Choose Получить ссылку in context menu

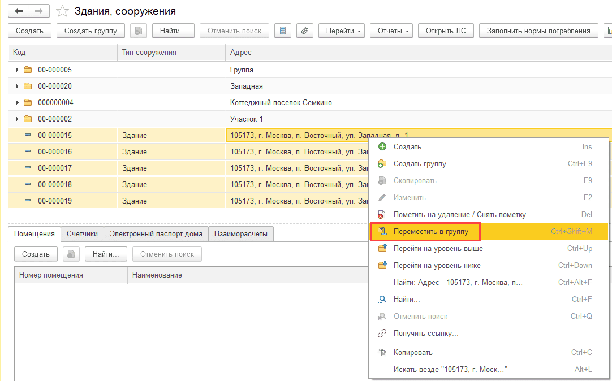click(425, 334)
